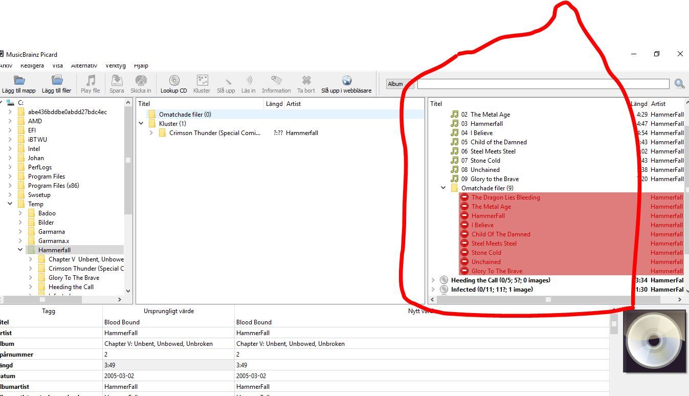Expand the Crimson Thunder cluster
The height and width of the screenshot is (396, 689).
(x=151, y=133)
